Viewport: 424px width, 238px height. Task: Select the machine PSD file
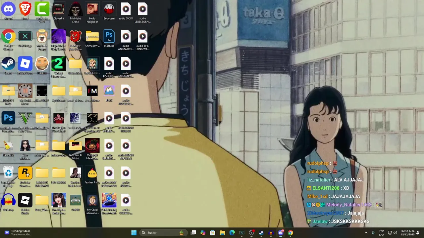pyautogui.click(x=109, y=39)
